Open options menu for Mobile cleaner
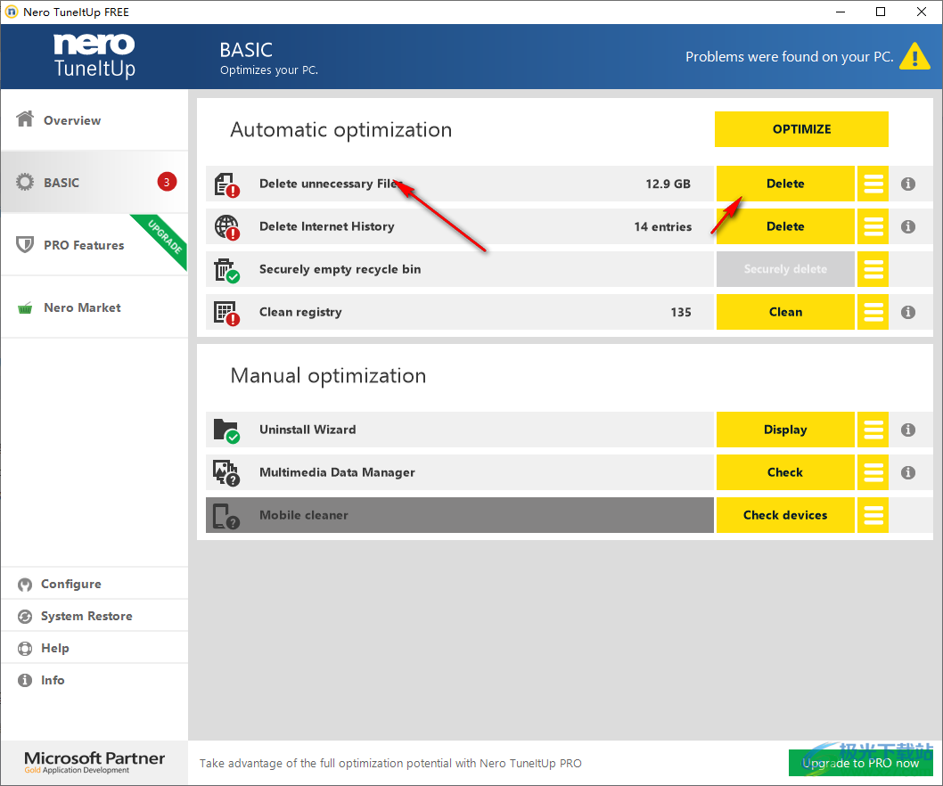Image resolution: width=943 pixels, height=786 pixels. click(873, 515)
